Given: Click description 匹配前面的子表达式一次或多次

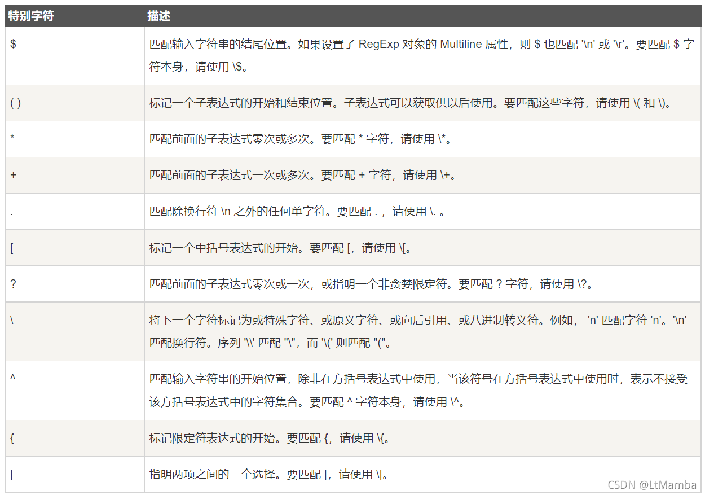Looking at the screenshot, I should pos(422,176).
